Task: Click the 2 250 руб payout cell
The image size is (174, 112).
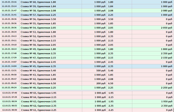Action: pyautogui.click(x=166, y=87)
